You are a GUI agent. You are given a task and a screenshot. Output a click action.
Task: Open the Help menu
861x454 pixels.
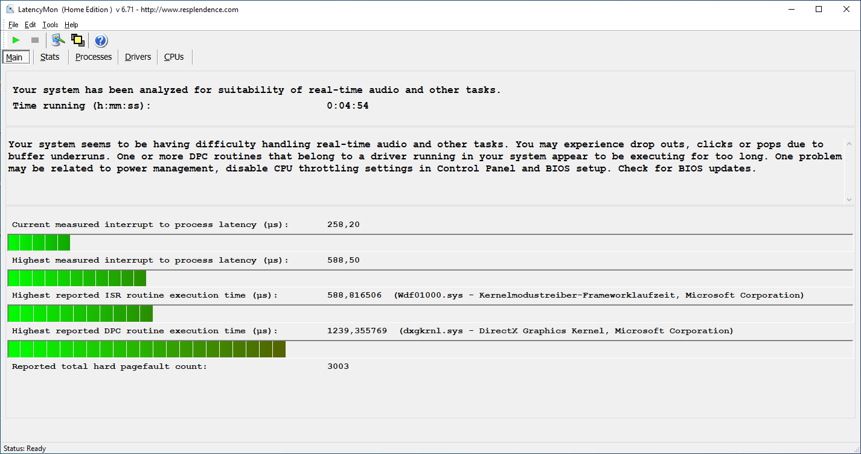click(71, 25)
